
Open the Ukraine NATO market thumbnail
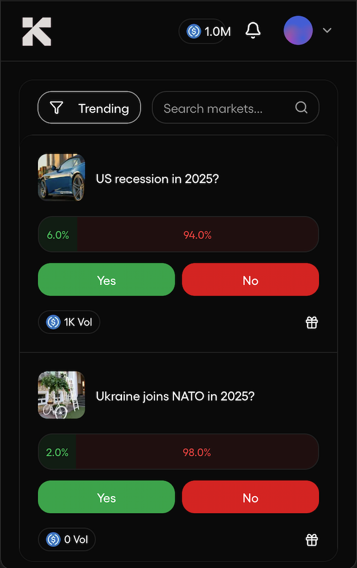[61, 395]
